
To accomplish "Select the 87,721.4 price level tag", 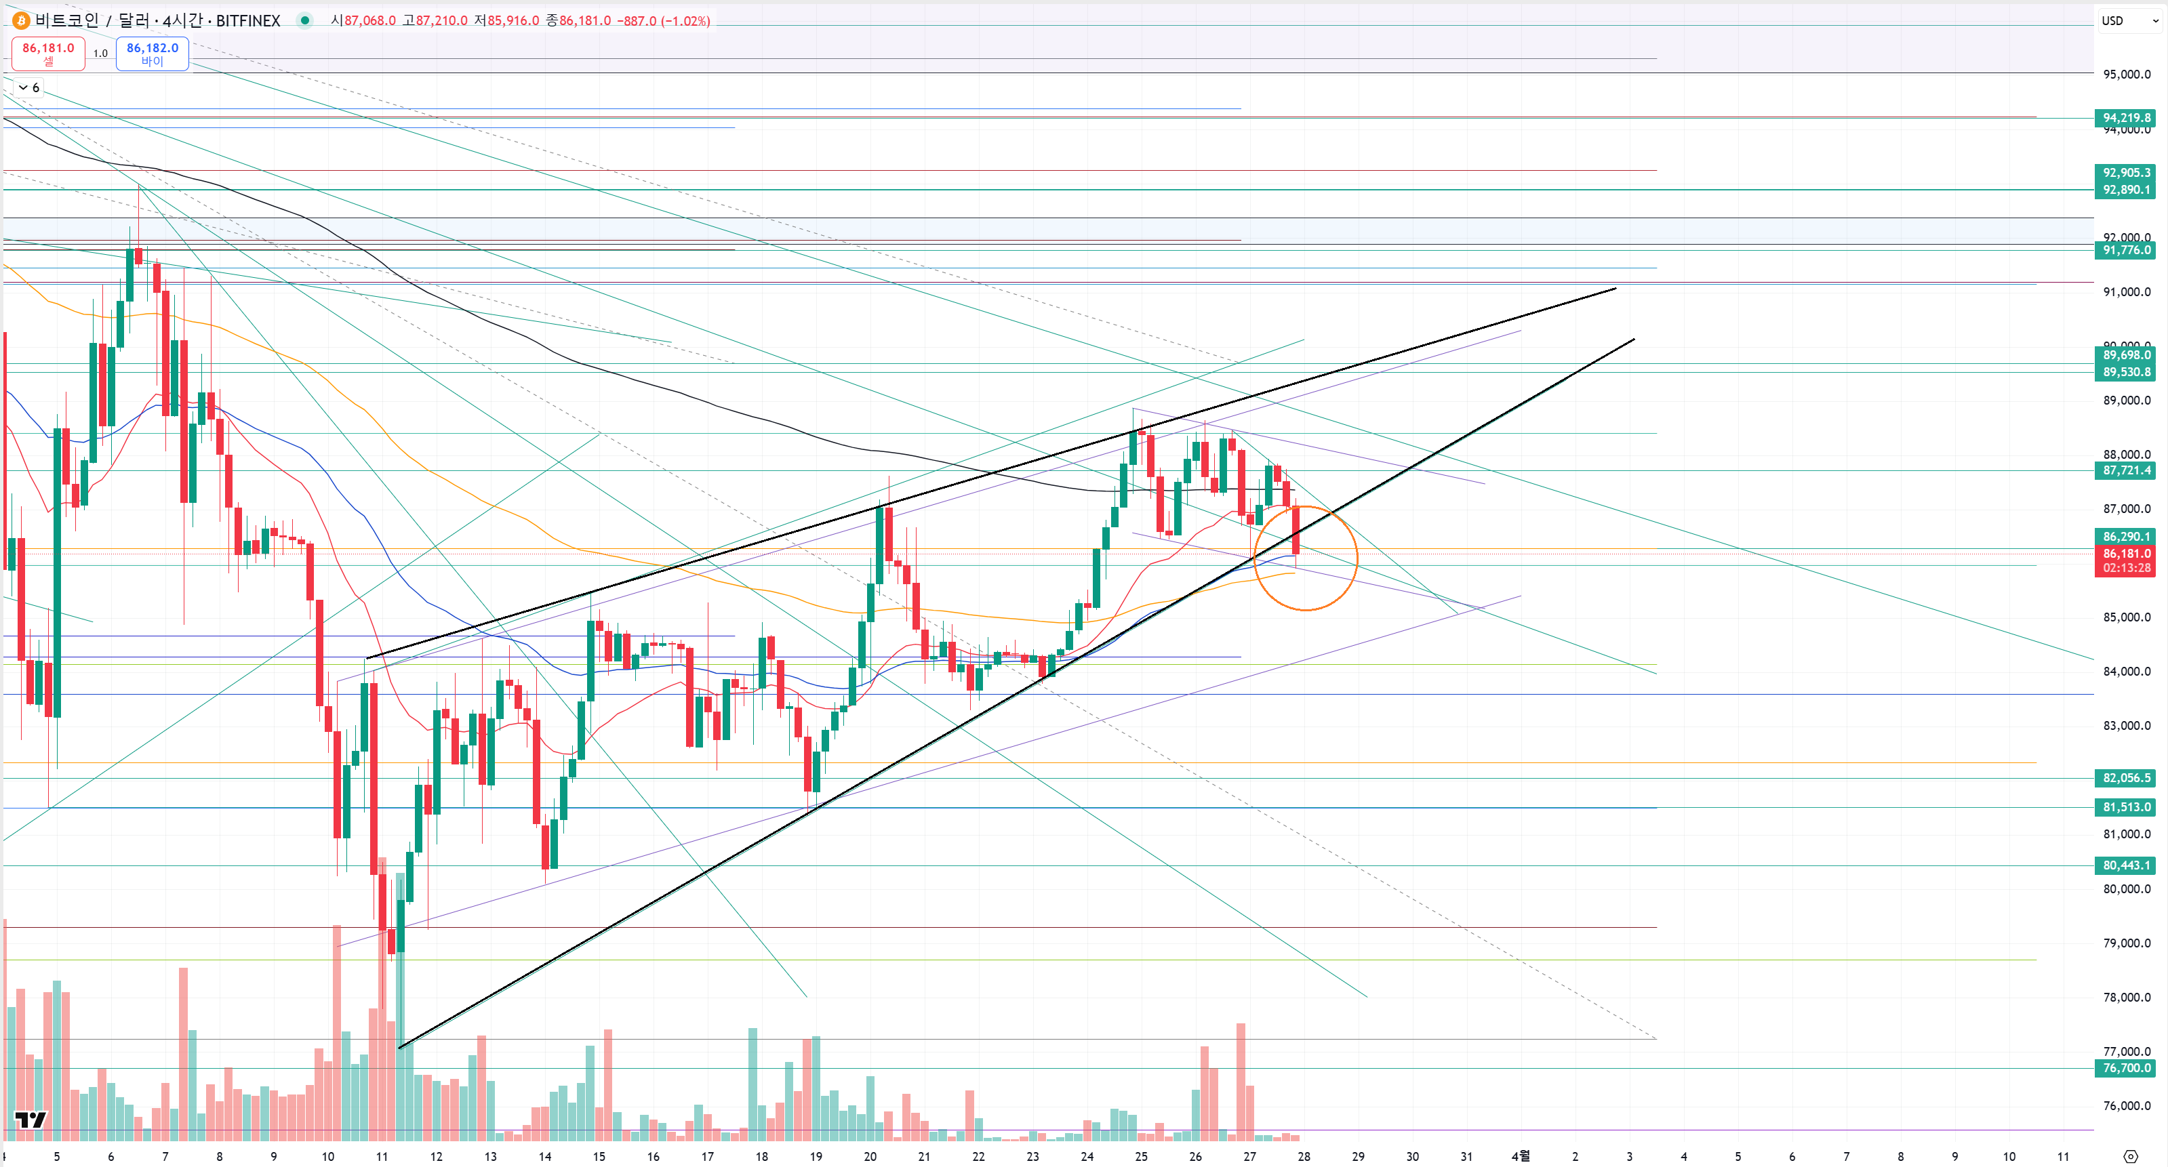I will tap(2126, 470).
